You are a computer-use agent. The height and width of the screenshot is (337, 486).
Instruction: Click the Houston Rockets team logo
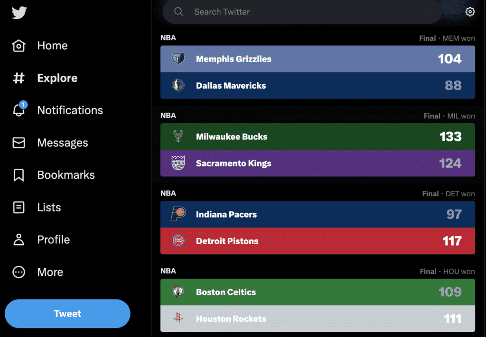coord(178,319)
